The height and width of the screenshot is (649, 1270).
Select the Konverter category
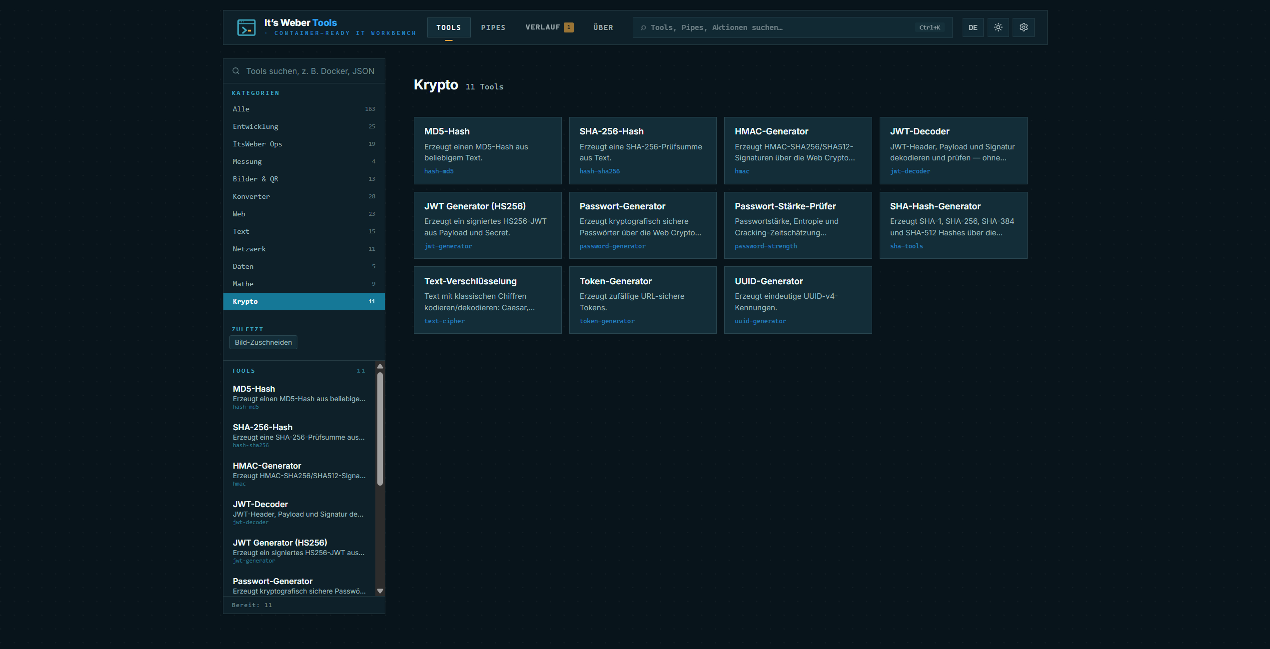click(x=304, y=196)
